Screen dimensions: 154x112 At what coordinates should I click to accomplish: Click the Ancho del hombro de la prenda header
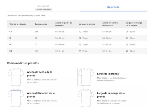pos(110,24)
